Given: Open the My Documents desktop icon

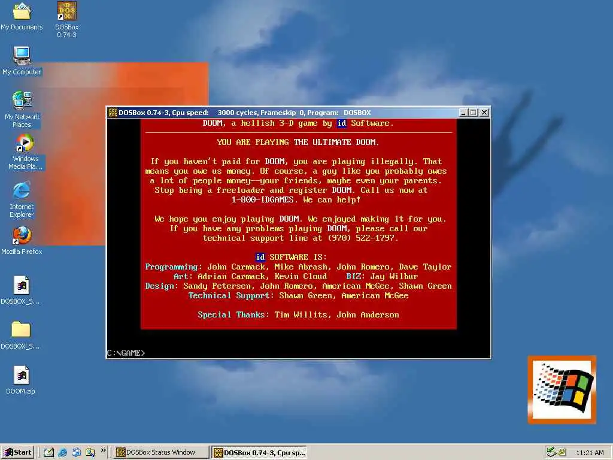Looking at the screenshot, I should point(22,16).
